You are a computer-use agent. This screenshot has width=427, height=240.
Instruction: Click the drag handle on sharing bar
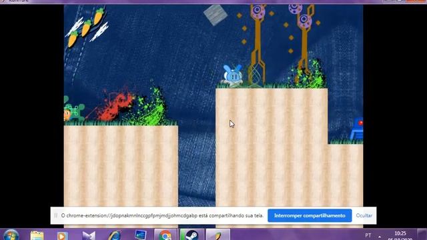pos(56,215)
